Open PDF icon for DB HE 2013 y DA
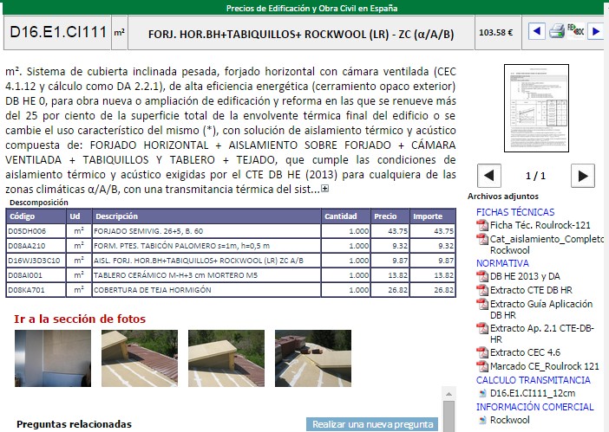Screen dimensions: 609x432 pos(482,276)
